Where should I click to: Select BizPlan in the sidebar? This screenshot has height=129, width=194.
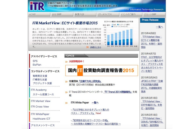point(37,65)
